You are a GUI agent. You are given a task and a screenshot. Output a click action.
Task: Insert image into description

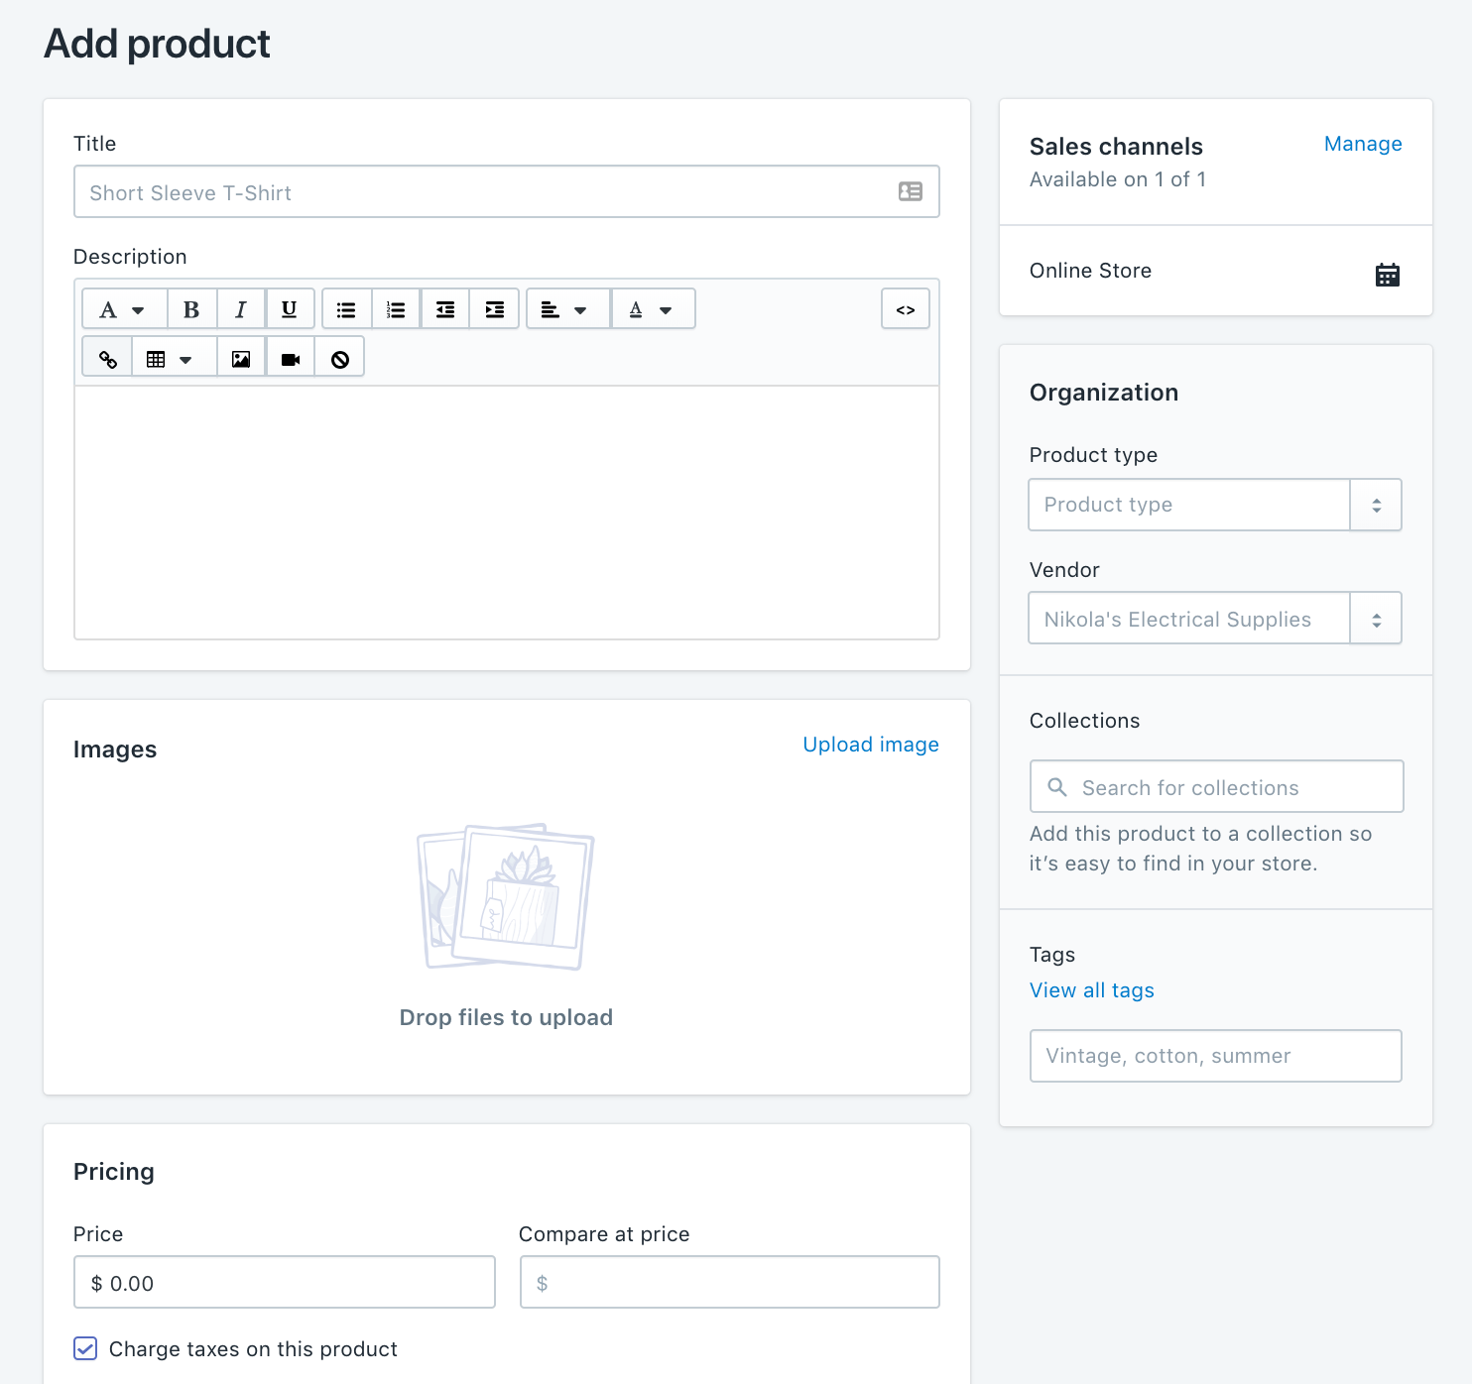(x=241, y=359)
